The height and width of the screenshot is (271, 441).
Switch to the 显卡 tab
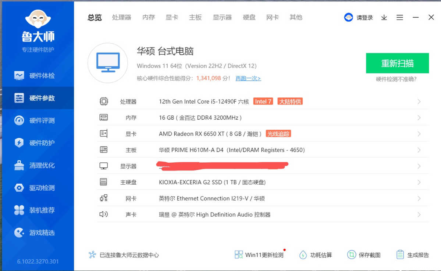[x=172, y=17]
